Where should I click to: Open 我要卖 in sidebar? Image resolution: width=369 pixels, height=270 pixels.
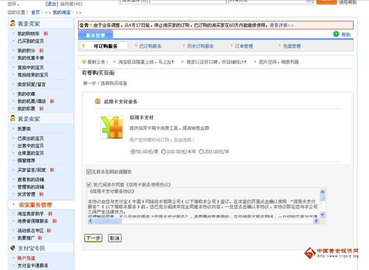click(24, 129)
